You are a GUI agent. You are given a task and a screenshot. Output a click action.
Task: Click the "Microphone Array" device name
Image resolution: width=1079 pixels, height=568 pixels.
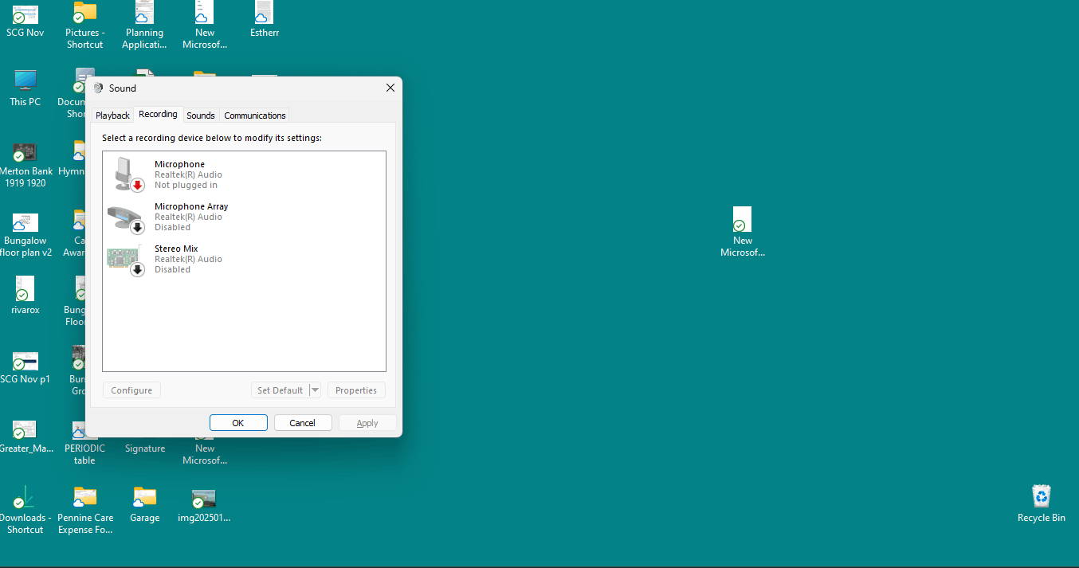point(191,206)
